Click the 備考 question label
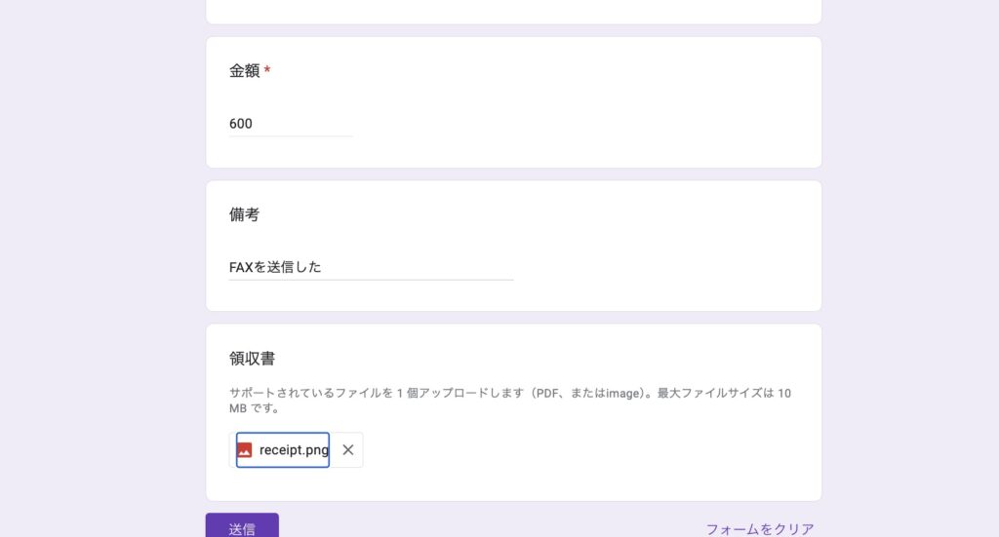Screen dimensions: 999x537 click(x=244, y=214)
